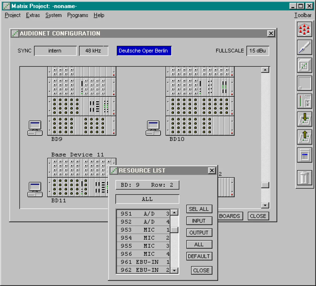Click the red triangle nodes toolbar icon
This screenshot has height=286, width=316.
point(304,29)
